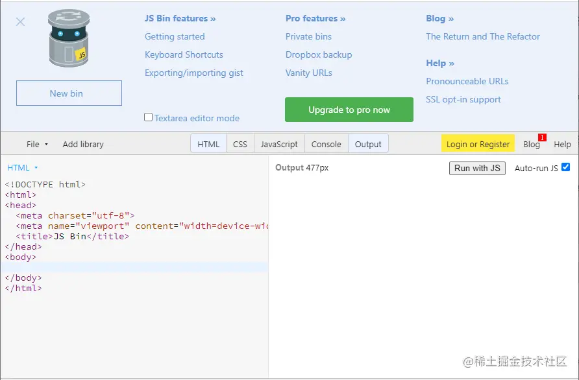Open the Vanity URLs link
The image size is (579, 380).
[x=309, y=73]
